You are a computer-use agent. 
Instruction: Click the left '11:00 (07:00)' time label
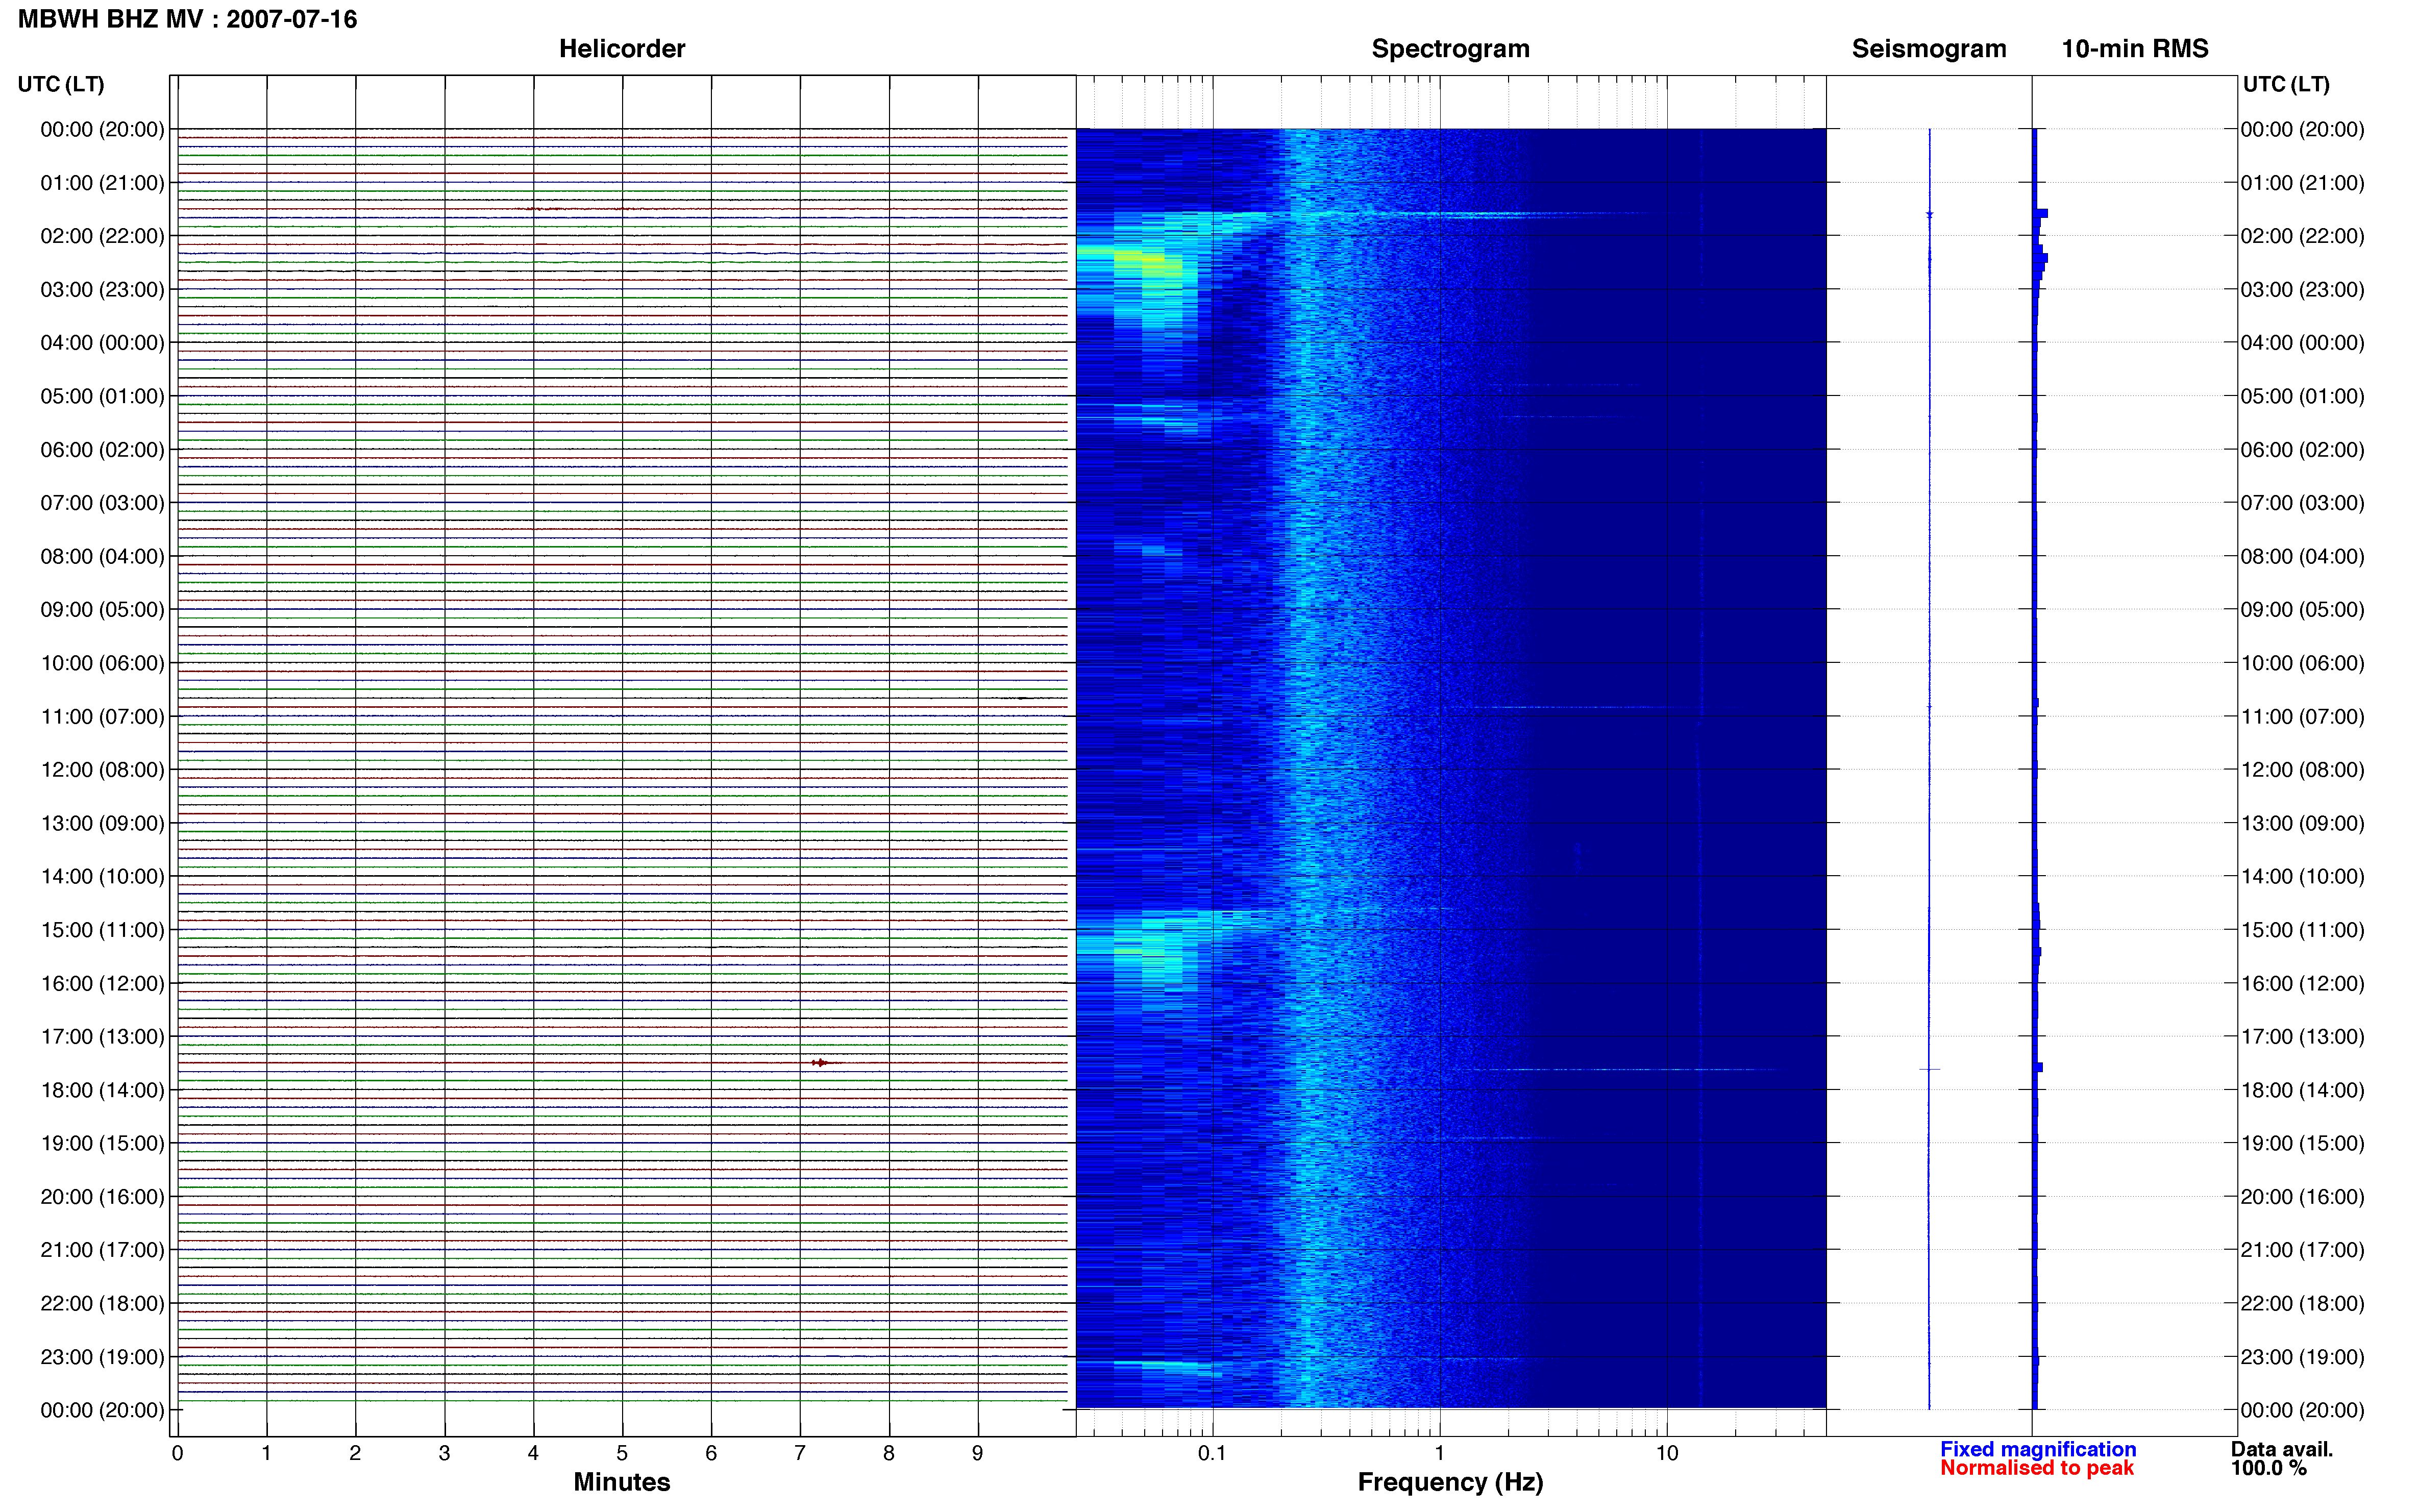[102, 716]
